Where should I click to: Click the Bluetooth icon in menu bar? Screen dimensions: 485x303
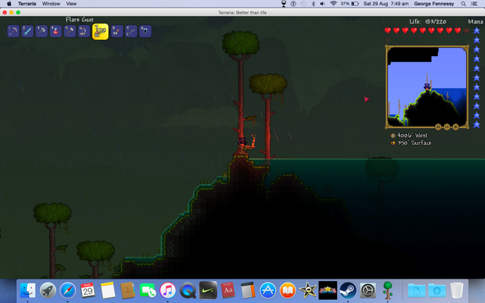pos(313,4)
